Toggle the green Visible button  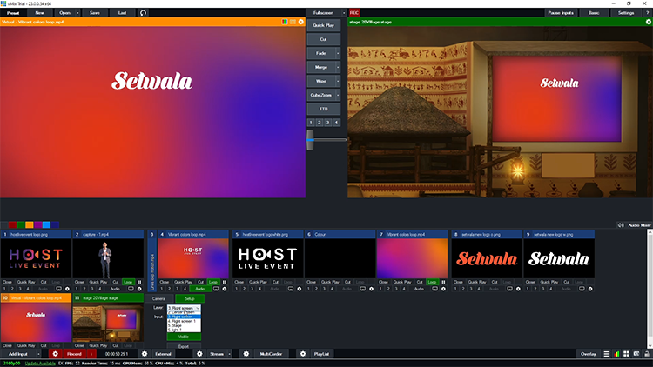[x=184, y=336]
